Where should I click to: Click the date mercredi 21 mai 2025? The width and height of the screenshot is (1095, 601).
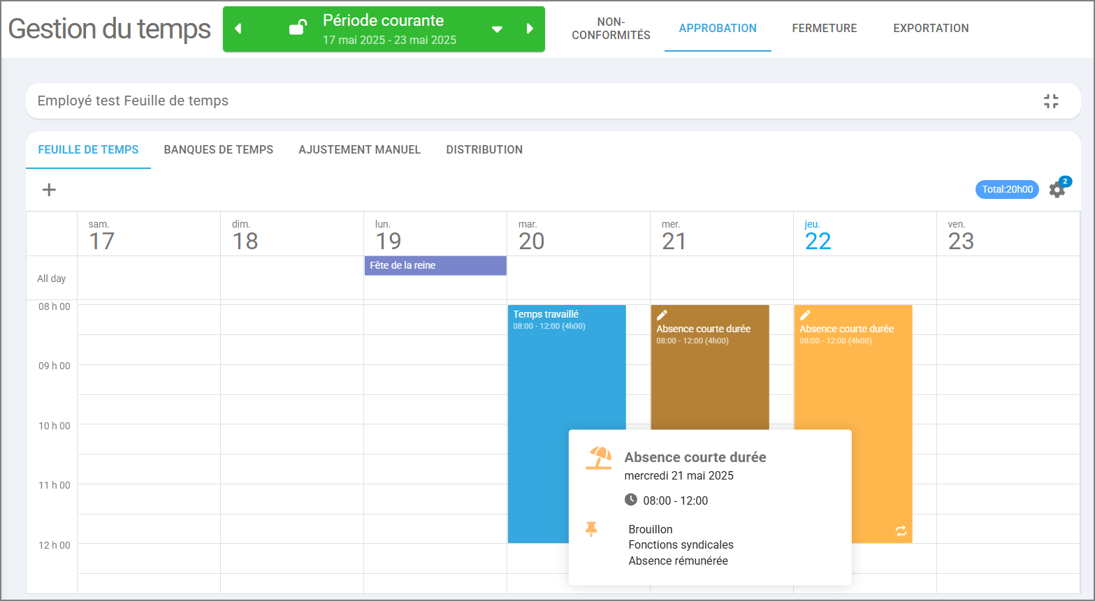pyautogui.click(x=679, y=476)
